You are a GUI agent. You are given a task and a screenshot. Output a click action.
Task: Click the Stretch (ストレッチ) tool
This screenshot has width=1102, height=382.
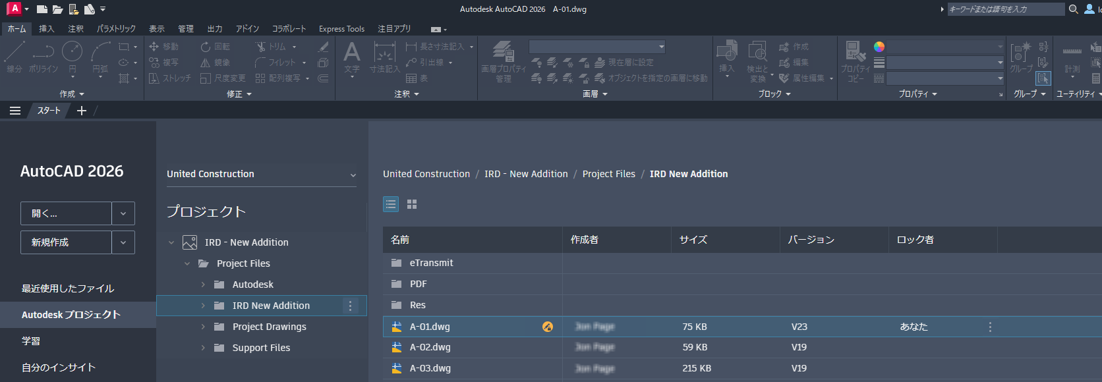click(170, 78)
